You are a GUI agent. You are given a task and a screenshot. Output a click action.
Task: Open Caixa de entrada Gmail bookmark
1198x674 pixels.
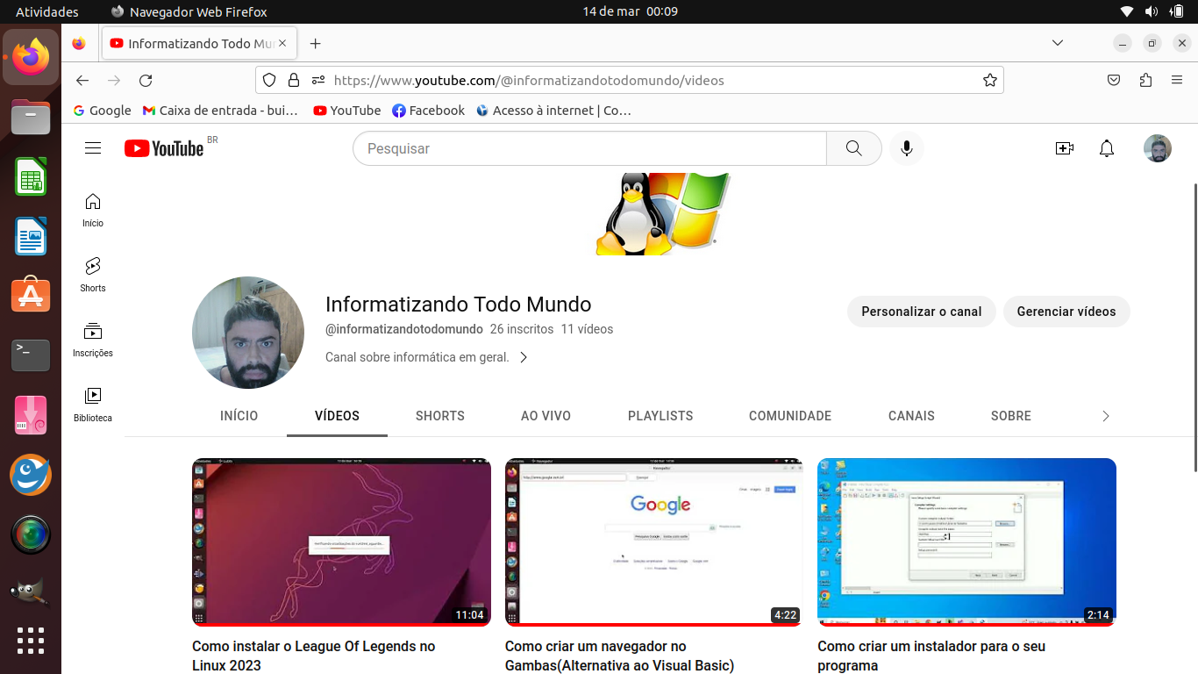[220, 111]
